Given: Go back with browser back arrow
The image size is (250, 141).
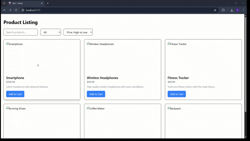Looking at the screenshot, I should (4, 10).
